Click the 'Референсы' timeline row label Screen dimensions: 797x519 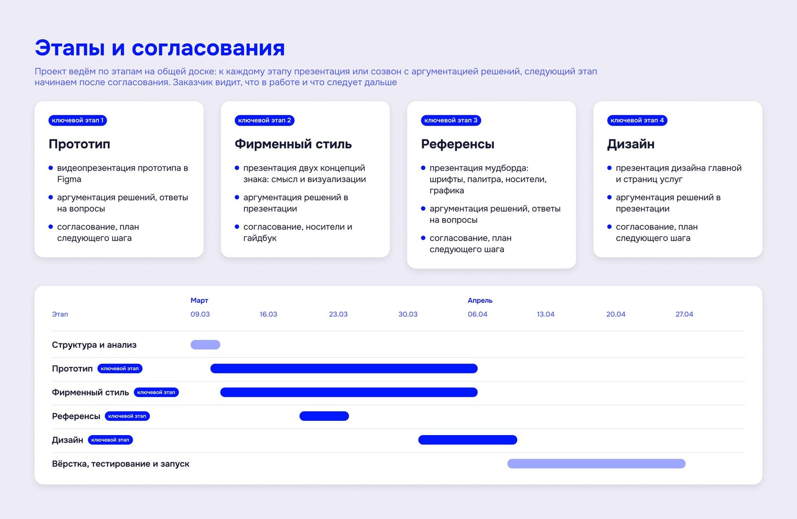tap(76, 416)
